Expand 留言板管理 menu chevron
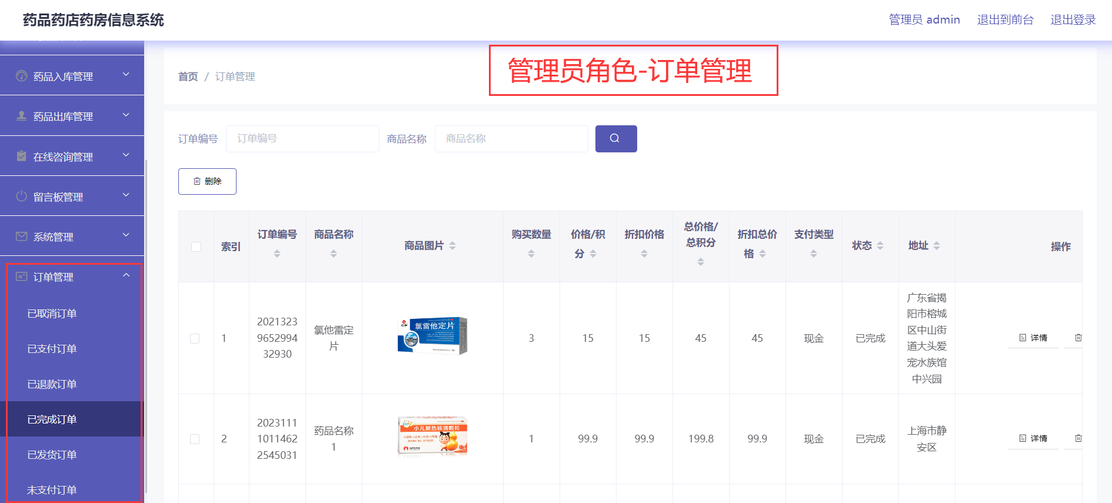This screenshot has height=503, width=1112. pyautogui.click(x=126, y=195)
